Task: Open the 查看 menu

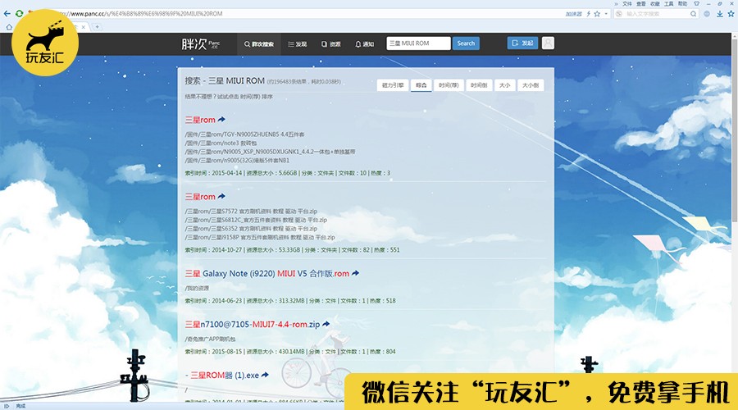Action: coord(641,3)
